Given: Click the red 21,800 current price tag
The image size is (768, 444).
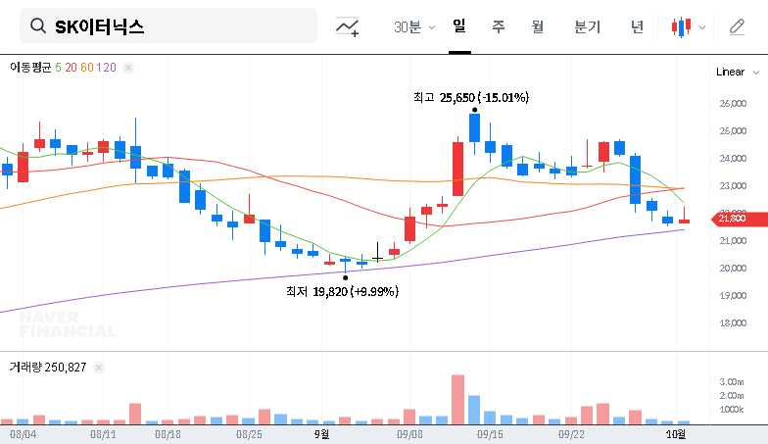Looking at the screenshot, I should [733, 218].
